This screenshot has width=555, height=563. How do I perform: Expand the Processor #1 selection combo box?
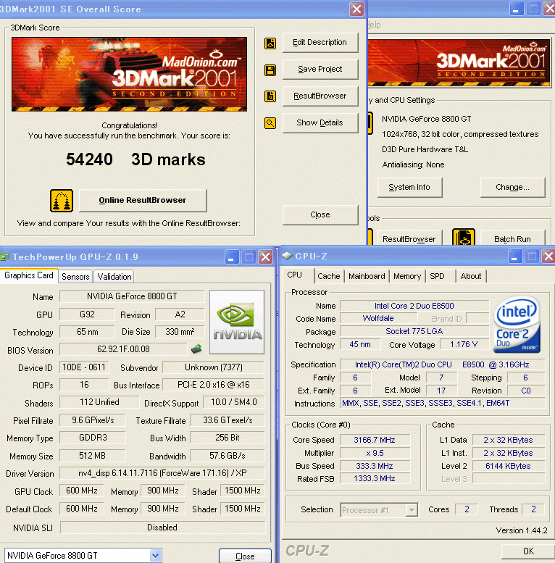click(x=412, y=509)
